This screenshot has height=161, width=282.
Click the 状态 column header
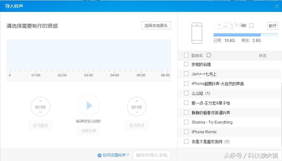[x=263, y=55]
